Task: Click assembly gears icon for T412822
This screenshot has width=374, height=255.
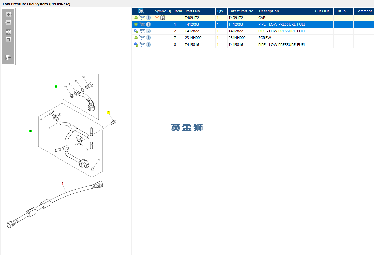Action: (136, 31)
